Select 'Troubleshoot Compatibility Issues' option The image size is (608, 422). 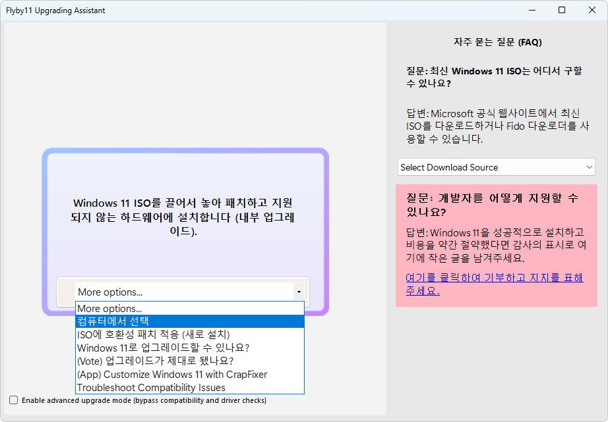[190, 388]
